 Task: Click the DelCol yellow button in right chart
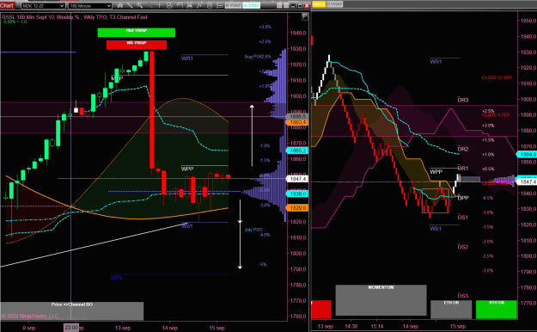319,4
